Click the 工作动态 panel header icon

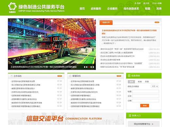click(x=11, y=76)
